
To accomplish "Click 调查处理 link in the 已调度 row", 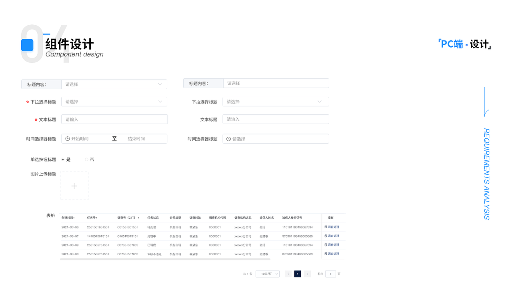I will 333,245.
